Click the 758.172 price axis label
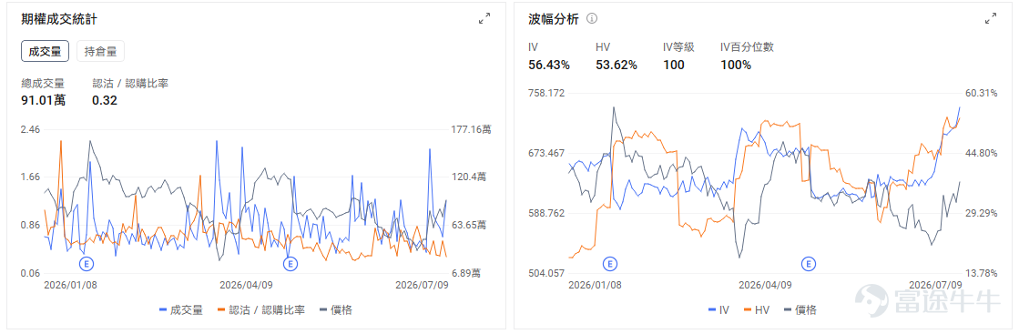 (546, 93)
